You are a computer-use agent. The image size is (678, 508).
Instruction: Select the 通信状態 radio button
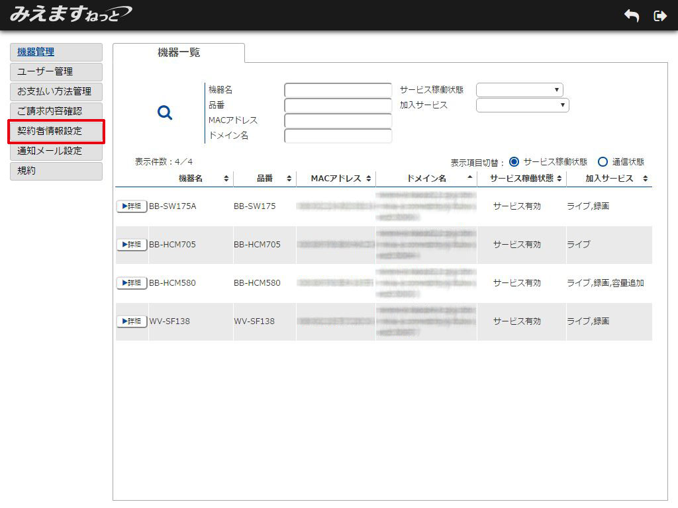pyautogui.click(x=603, y=161)
